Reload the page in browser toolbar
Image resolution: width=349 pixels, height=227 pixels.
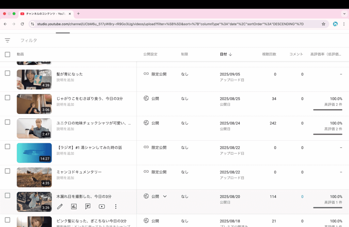point(22,24)
